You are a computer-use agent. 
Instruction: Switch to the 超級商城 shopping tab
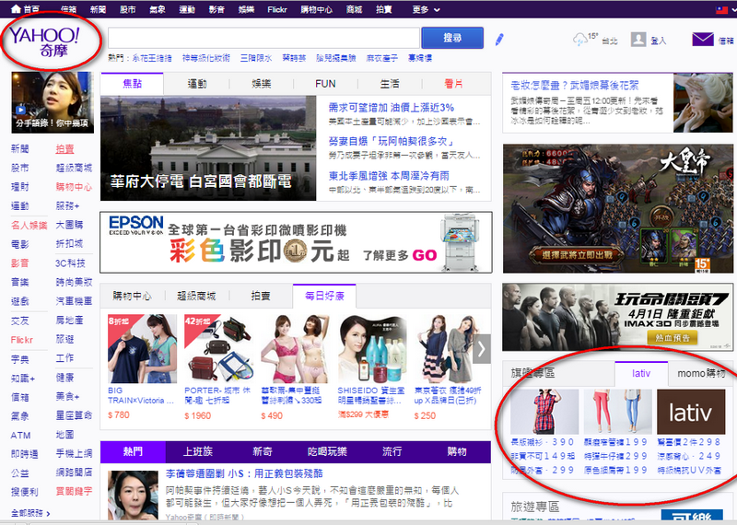[196, 296]
